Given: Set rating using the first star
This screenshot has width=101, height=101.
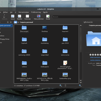Looking at the screenshot, I should click(x=90, y=55).
